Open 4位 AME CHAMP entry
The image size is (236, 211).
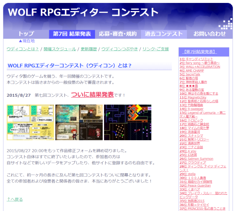pyautogui.click(x=192, y=70)
